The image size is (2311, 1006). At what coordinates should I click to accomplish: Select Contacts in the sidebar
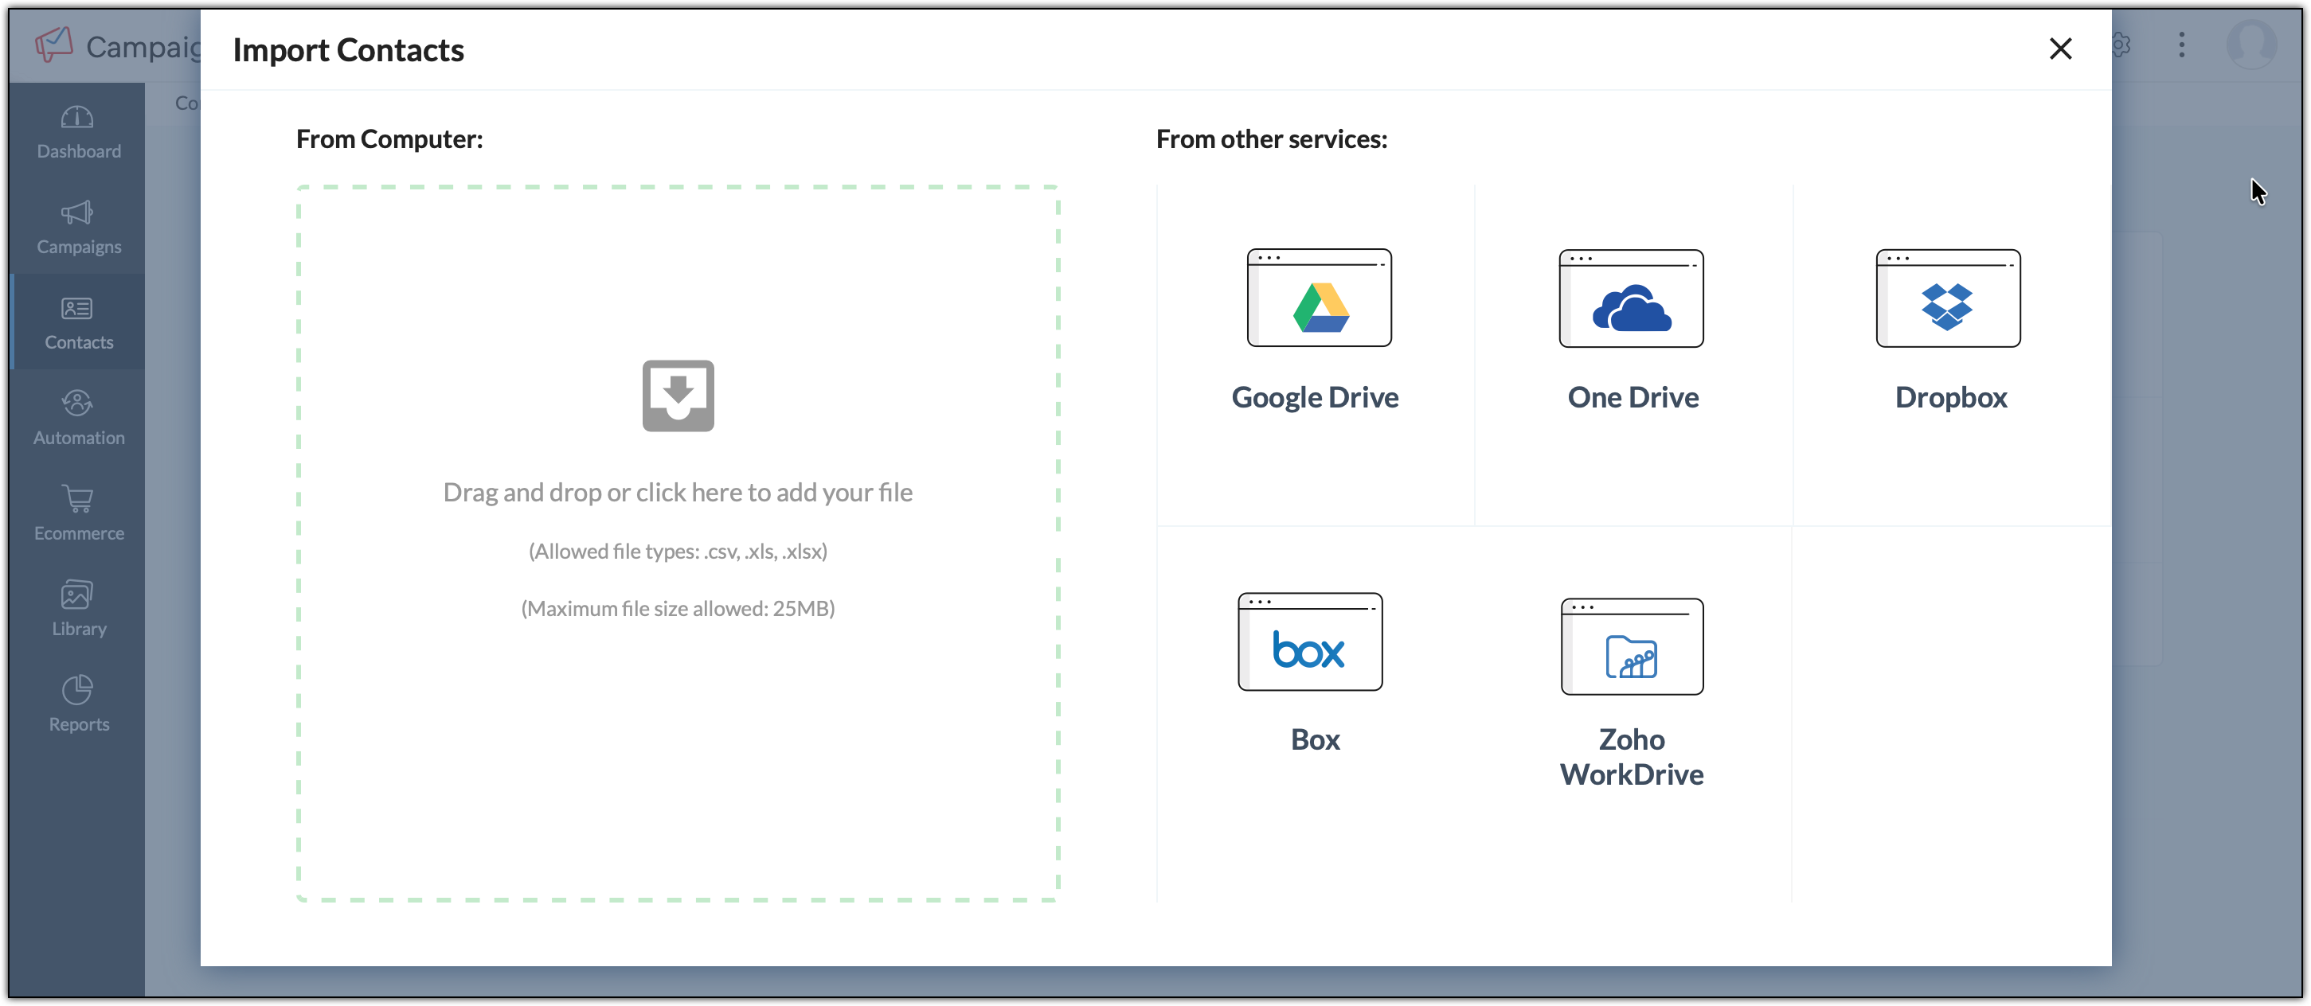coord(78,323)
